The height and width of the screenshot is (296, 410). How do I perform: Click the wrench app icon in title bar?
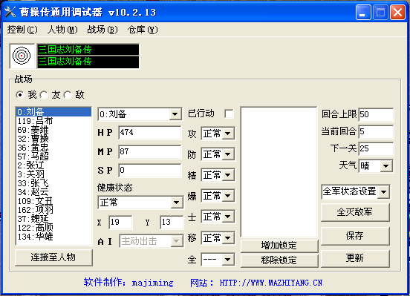[10, 12]
